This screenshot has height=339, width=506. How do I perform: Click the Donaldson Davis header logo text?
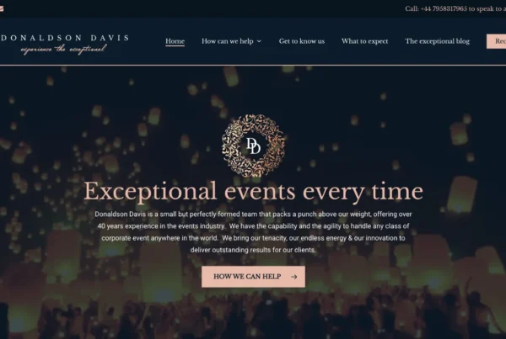tap(65, 38)
